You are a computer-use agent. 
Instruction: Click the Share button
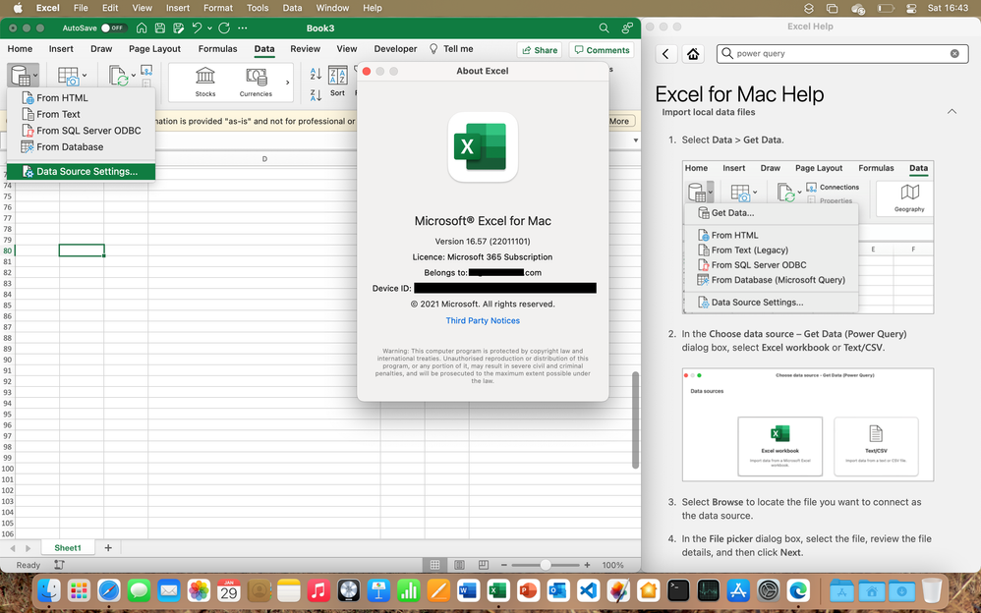pos(539,50)
